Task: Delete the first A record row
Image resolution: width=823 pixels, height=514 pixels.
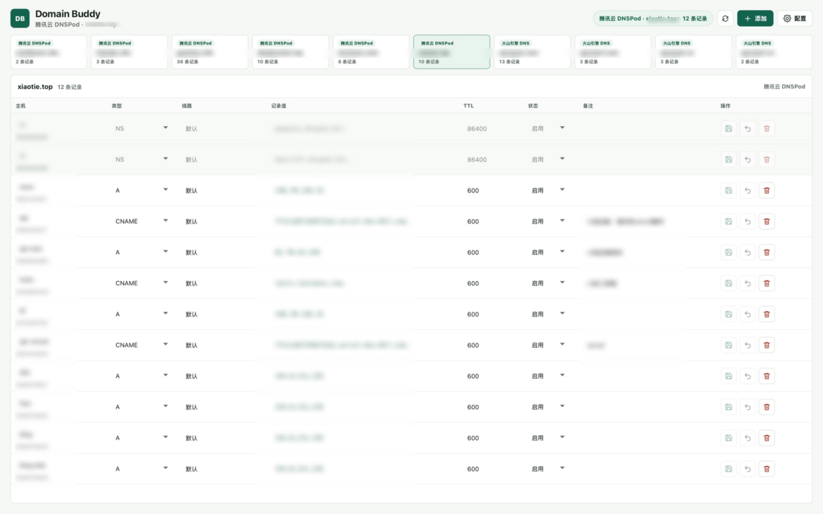Action: [767, 191]
